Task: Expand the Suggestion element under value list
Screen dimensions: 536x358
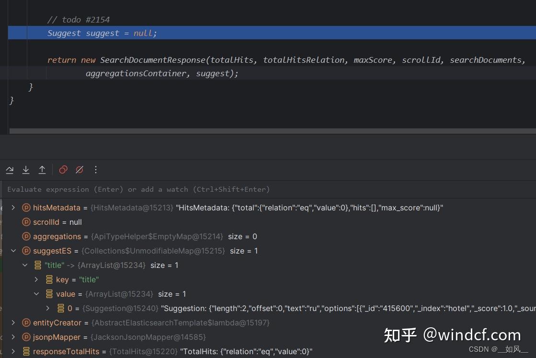Action: point(47,308)
